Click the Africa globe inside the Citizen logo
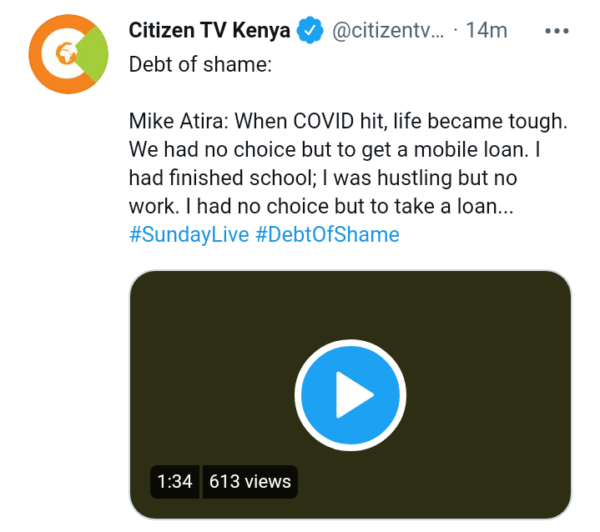Viewport: 600px width, 532px height. click(x=67, y=53)
